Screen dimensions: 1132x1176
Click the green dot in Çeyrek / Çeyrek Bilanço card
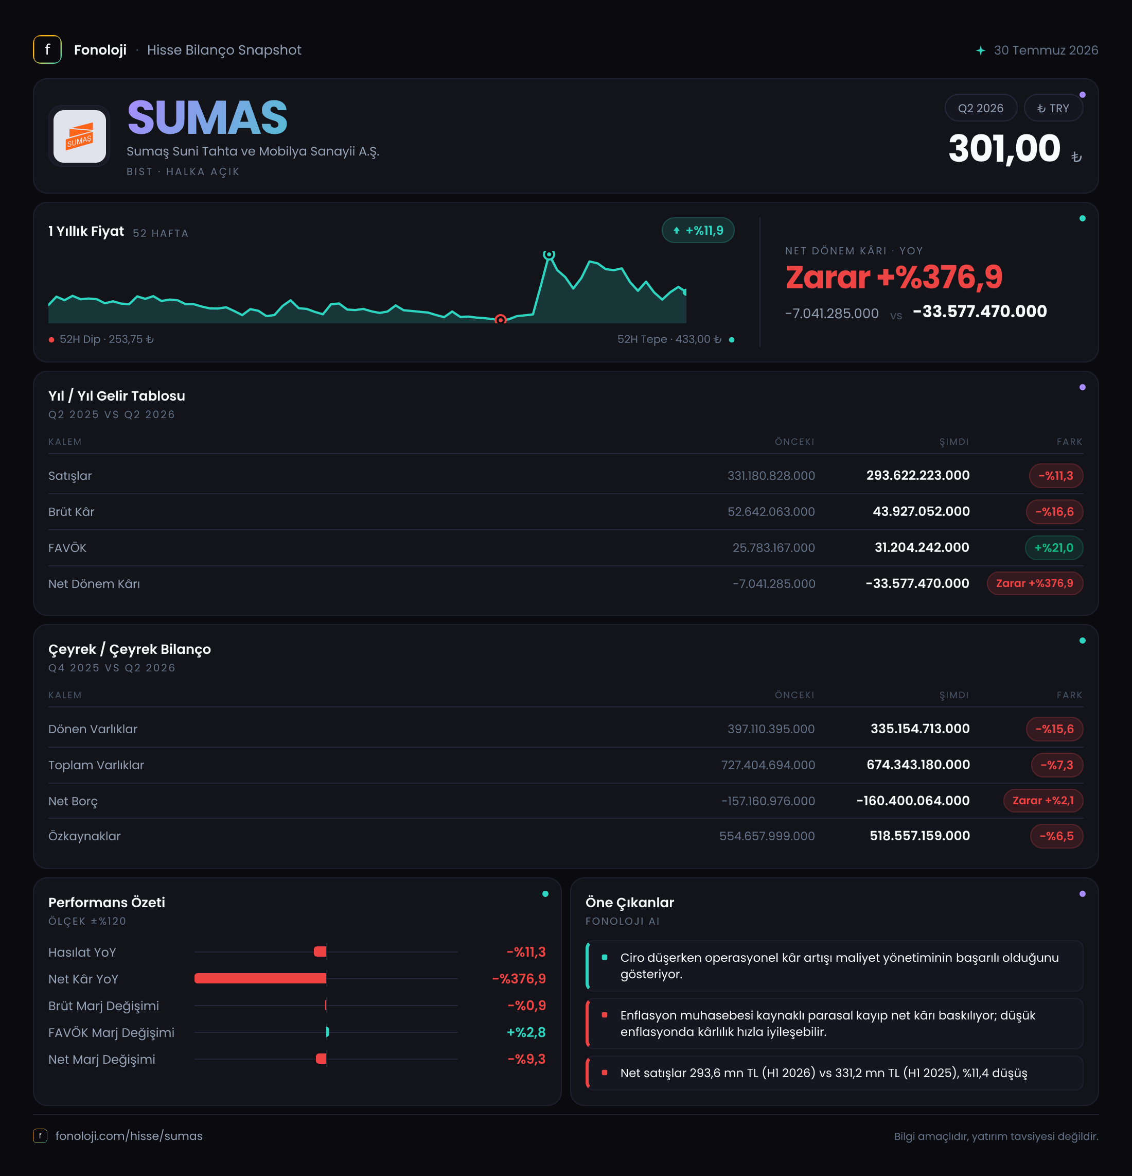pyautogui.click(x=1082, y=641)
